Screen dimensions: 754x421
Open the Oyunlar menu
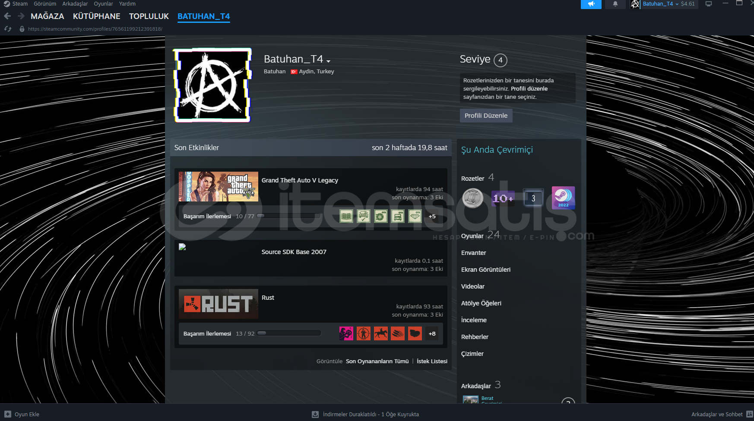pos(104,4)
